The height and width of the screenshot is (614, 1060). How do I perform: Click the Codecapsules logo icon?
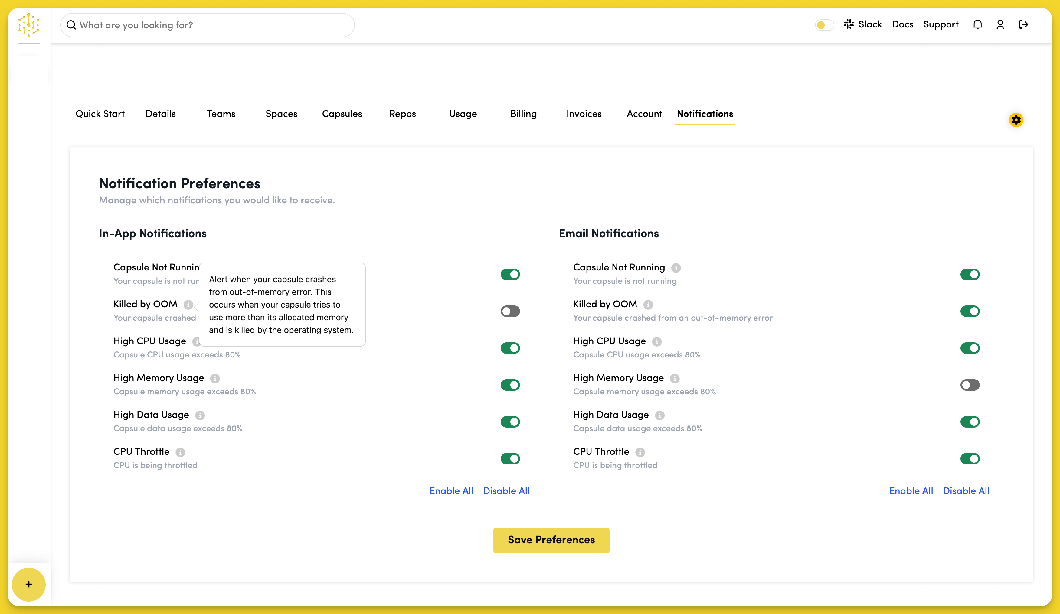click(29, 24)
